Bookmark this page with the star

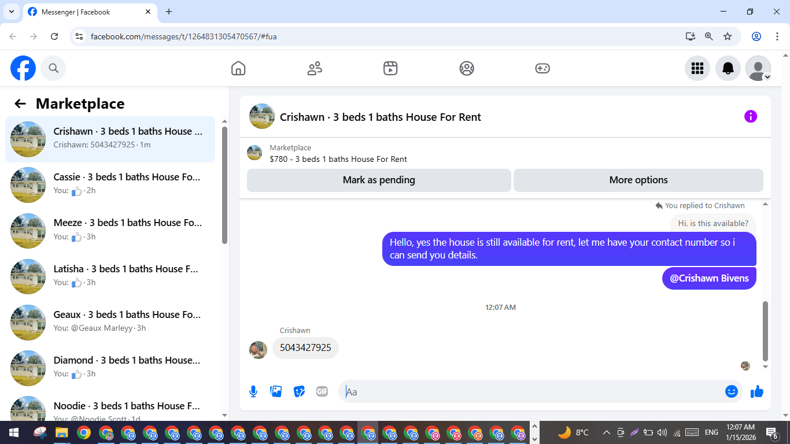tap(728, 36)
